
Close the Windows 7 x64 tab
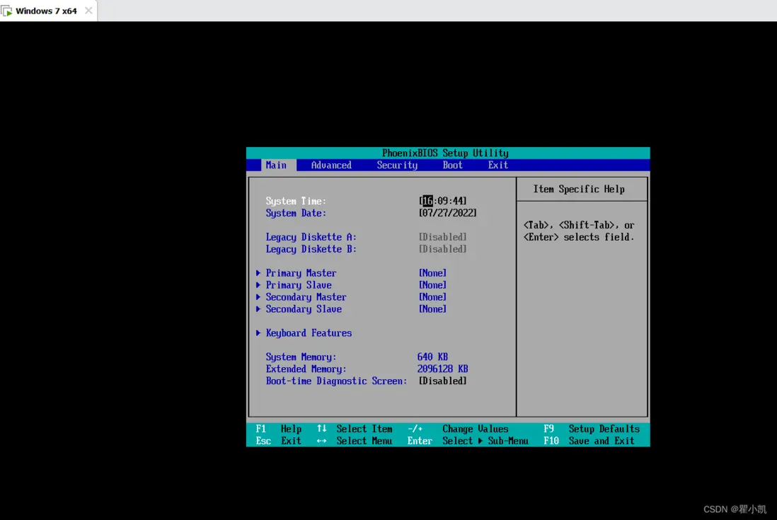88,11
